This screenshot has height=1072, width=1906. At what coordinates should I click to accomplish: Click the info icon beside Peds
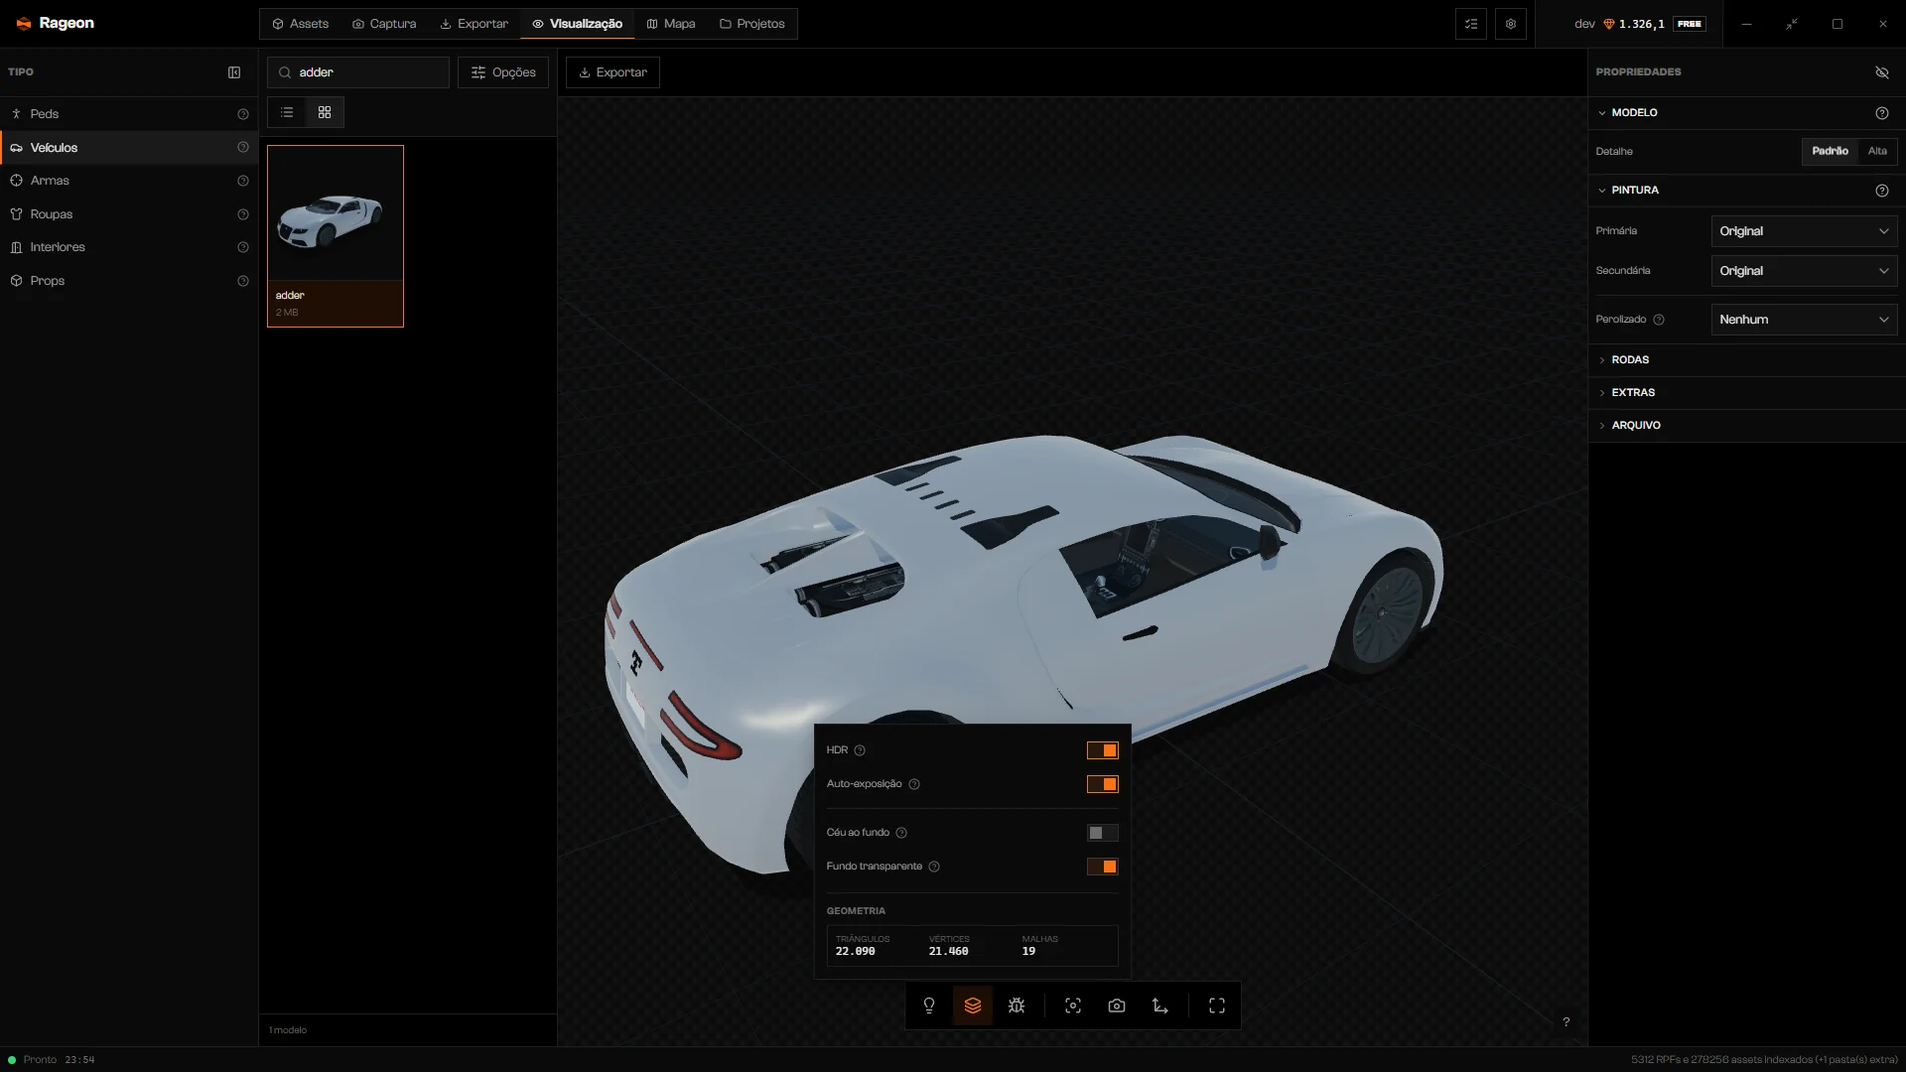(243, 114)
